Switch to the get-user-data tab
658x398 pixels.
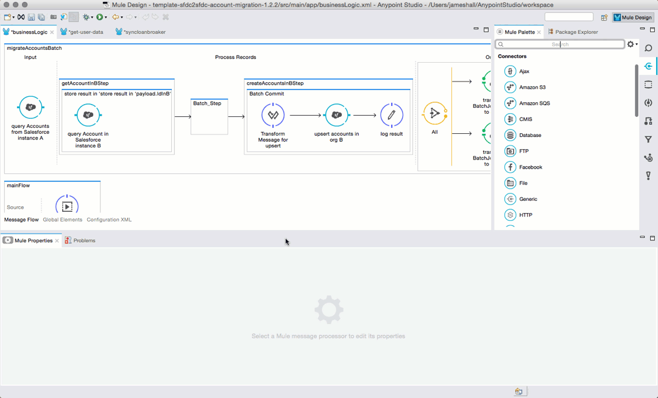[x=86, y=32]
